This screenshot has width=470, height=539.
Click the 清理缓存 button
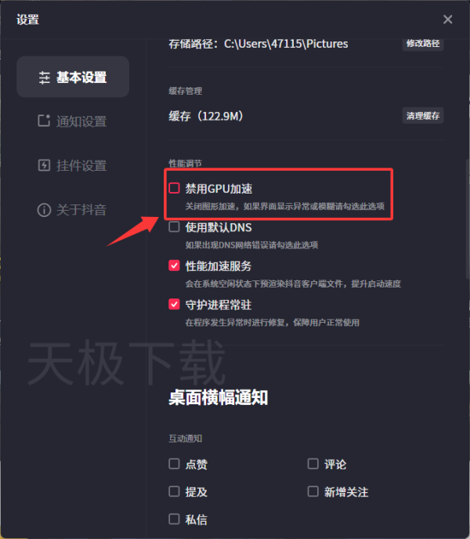423,115
